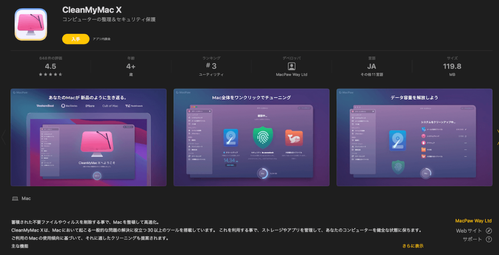Click the blue disk icon in third screenshot

[398, 140]
